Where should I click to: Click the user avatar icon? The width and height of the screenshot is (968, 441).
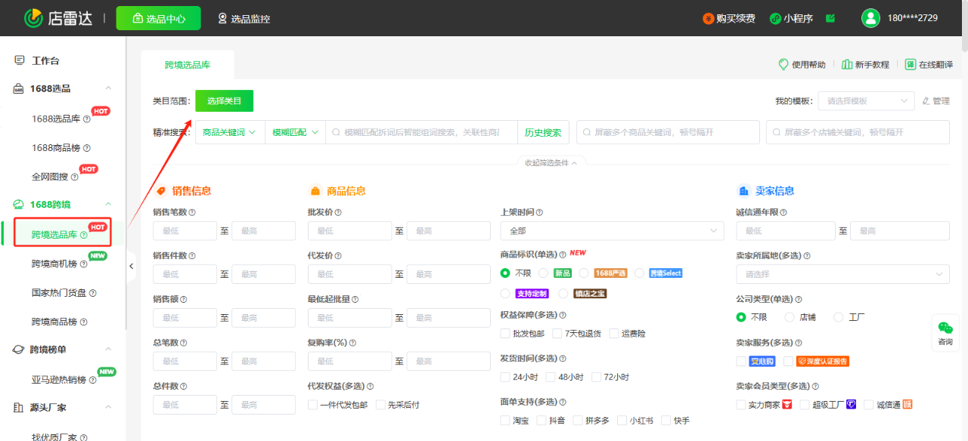870,18
